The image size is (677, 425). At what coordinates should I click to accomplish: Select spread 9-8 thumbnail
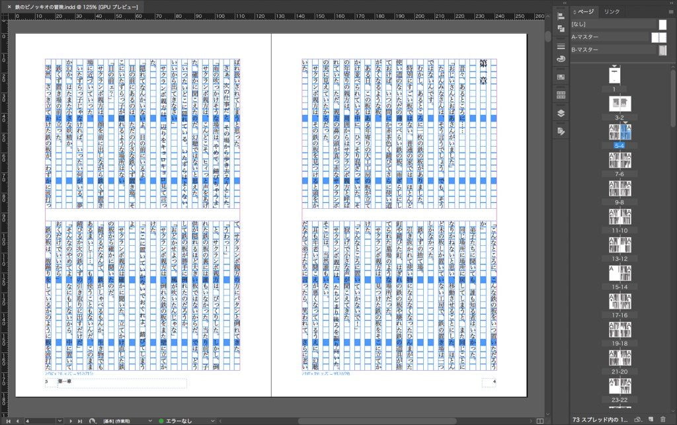619,188
